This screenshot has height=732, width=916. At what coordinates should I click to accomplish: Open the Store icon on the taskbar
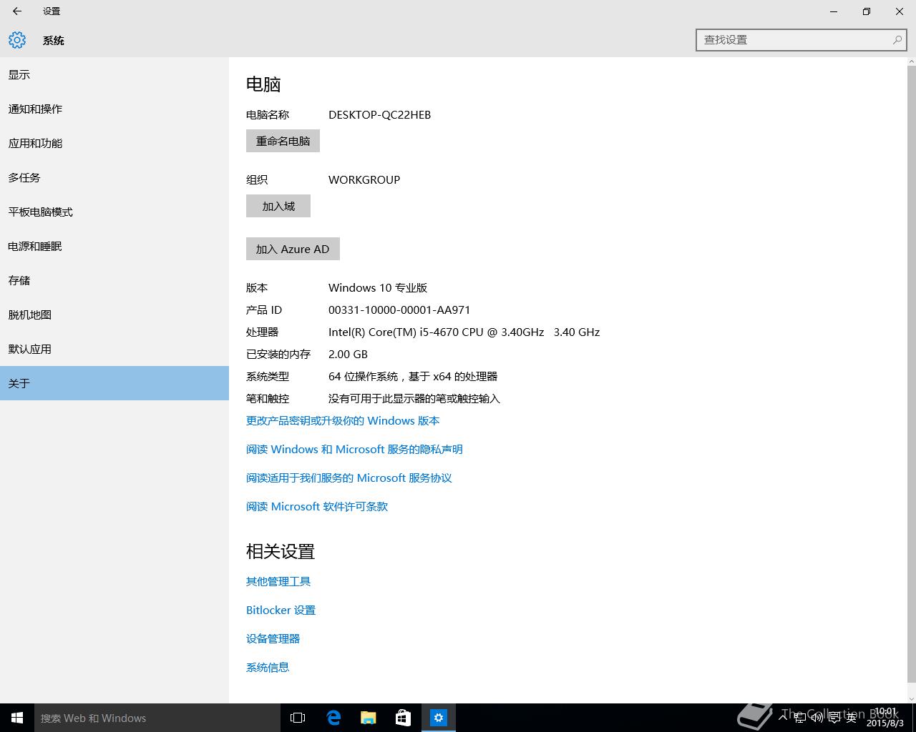tap(404, 718)
